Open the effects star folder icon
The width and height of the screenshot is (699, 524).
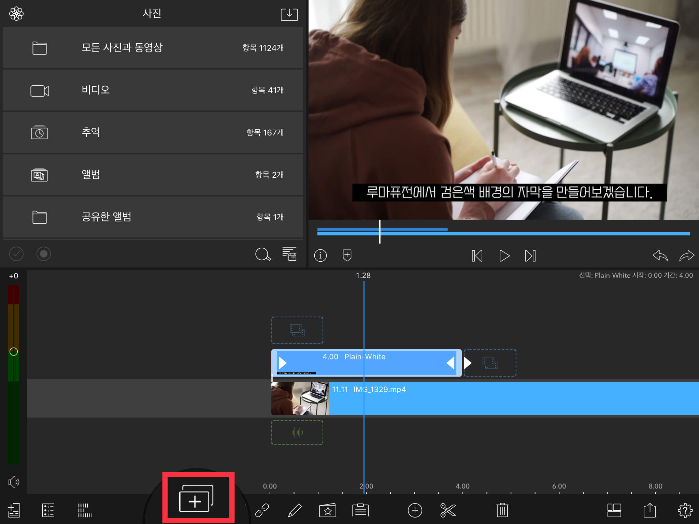pyautogui.click(x=327, y=510)
